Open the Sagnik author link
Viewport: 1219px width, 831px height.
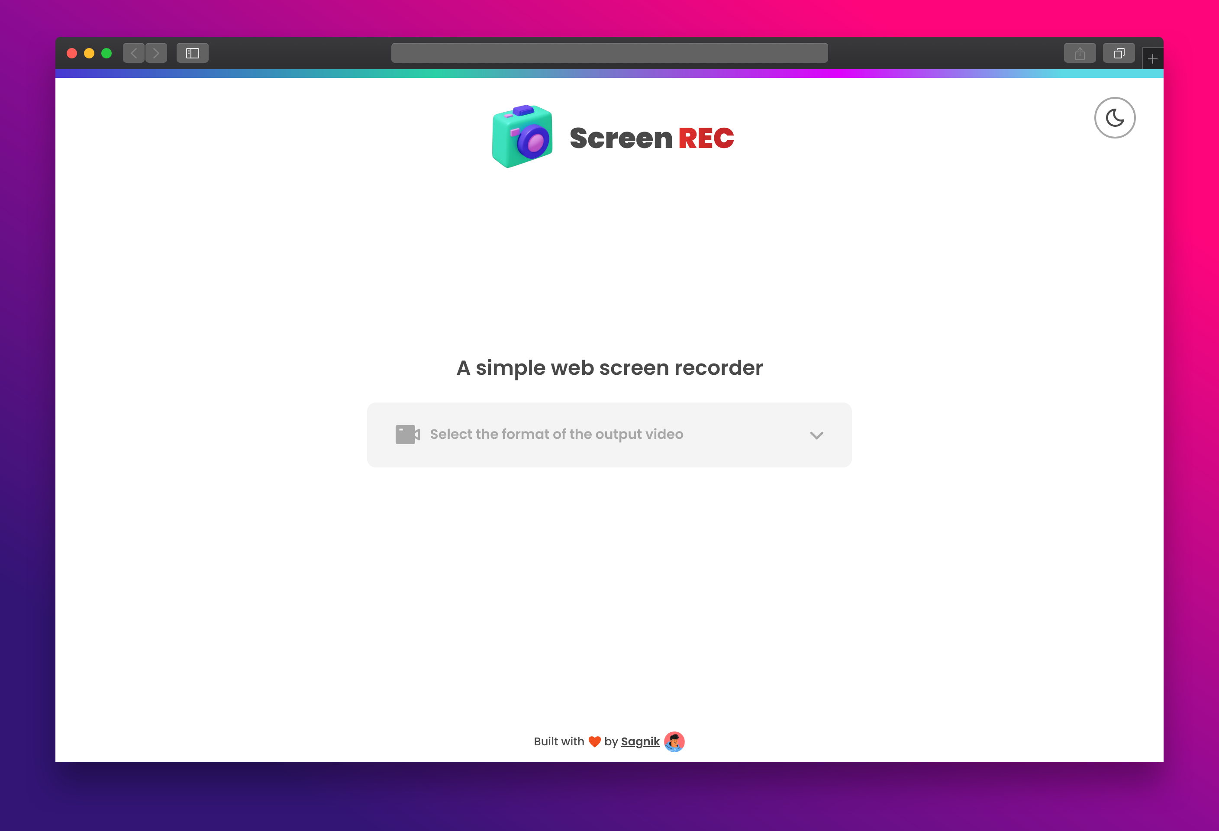(x=640, y=741)
